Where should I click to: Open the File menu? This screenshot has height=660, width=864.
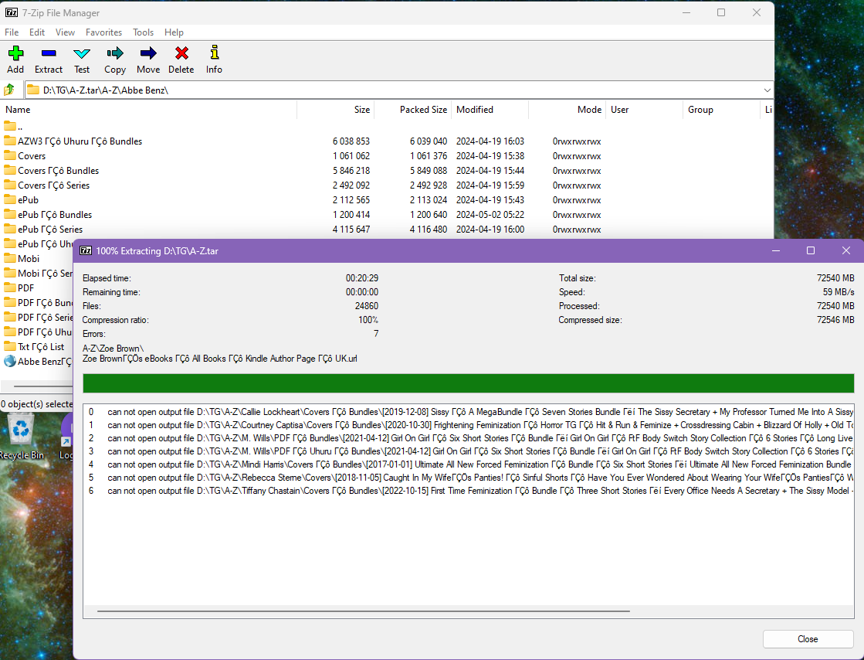[12, 32]
